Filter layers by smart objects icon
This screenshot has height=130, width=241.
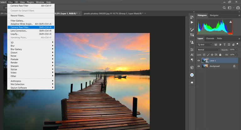tap(233, 44)
